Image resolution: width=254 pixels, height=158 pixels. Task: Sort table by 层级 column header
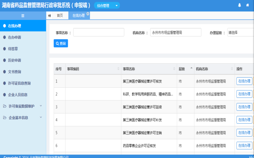pyautogui.click(x=185, y=69)
